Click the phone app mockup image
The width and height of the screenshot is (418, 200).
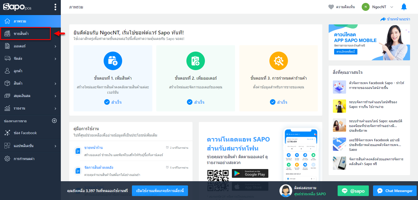301,155
